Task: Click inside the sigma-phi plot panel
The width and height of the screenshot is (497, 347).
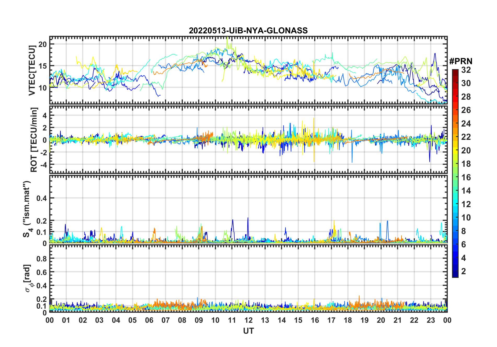Action: (248, 278)
